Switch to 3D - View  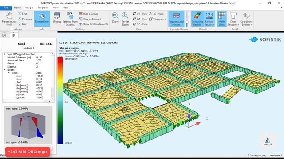pos(157,14)
